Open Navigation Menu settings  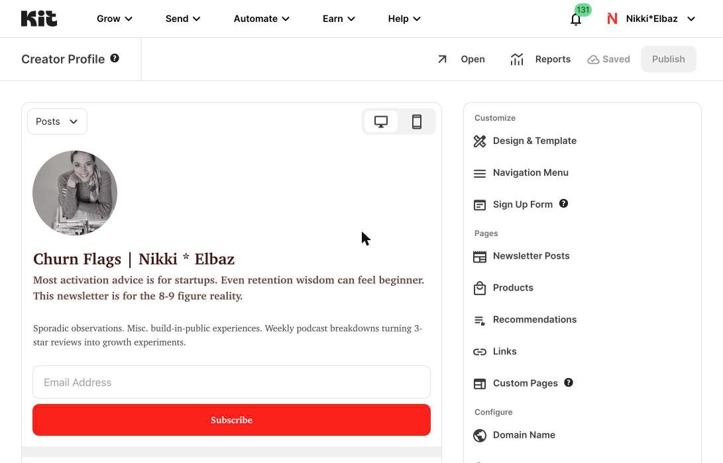coord(530,172)
